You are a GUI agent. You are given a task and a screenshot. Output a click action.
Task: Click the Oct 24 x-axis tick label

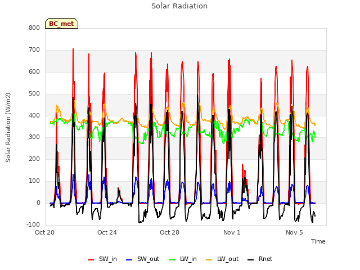pyautogui.click(x=107, y=232)
